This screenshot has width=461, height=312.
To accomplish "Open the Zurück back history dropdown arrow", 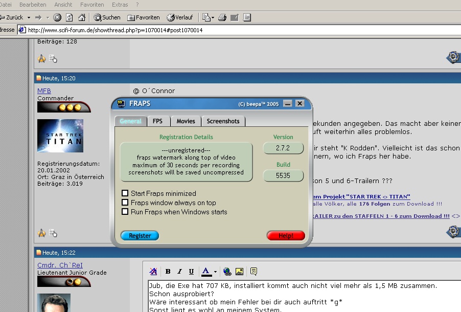I will point(29,17).
